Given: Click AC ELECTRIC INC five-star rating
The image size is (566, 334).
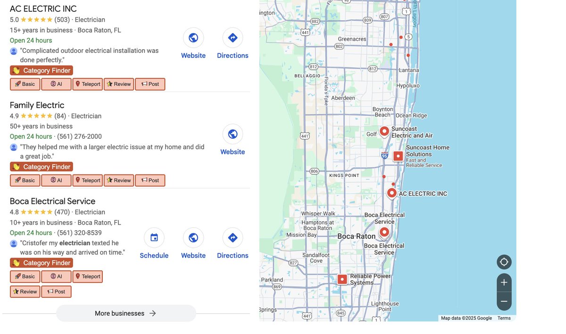Looking at the screenshot, I should pos(36,20).
